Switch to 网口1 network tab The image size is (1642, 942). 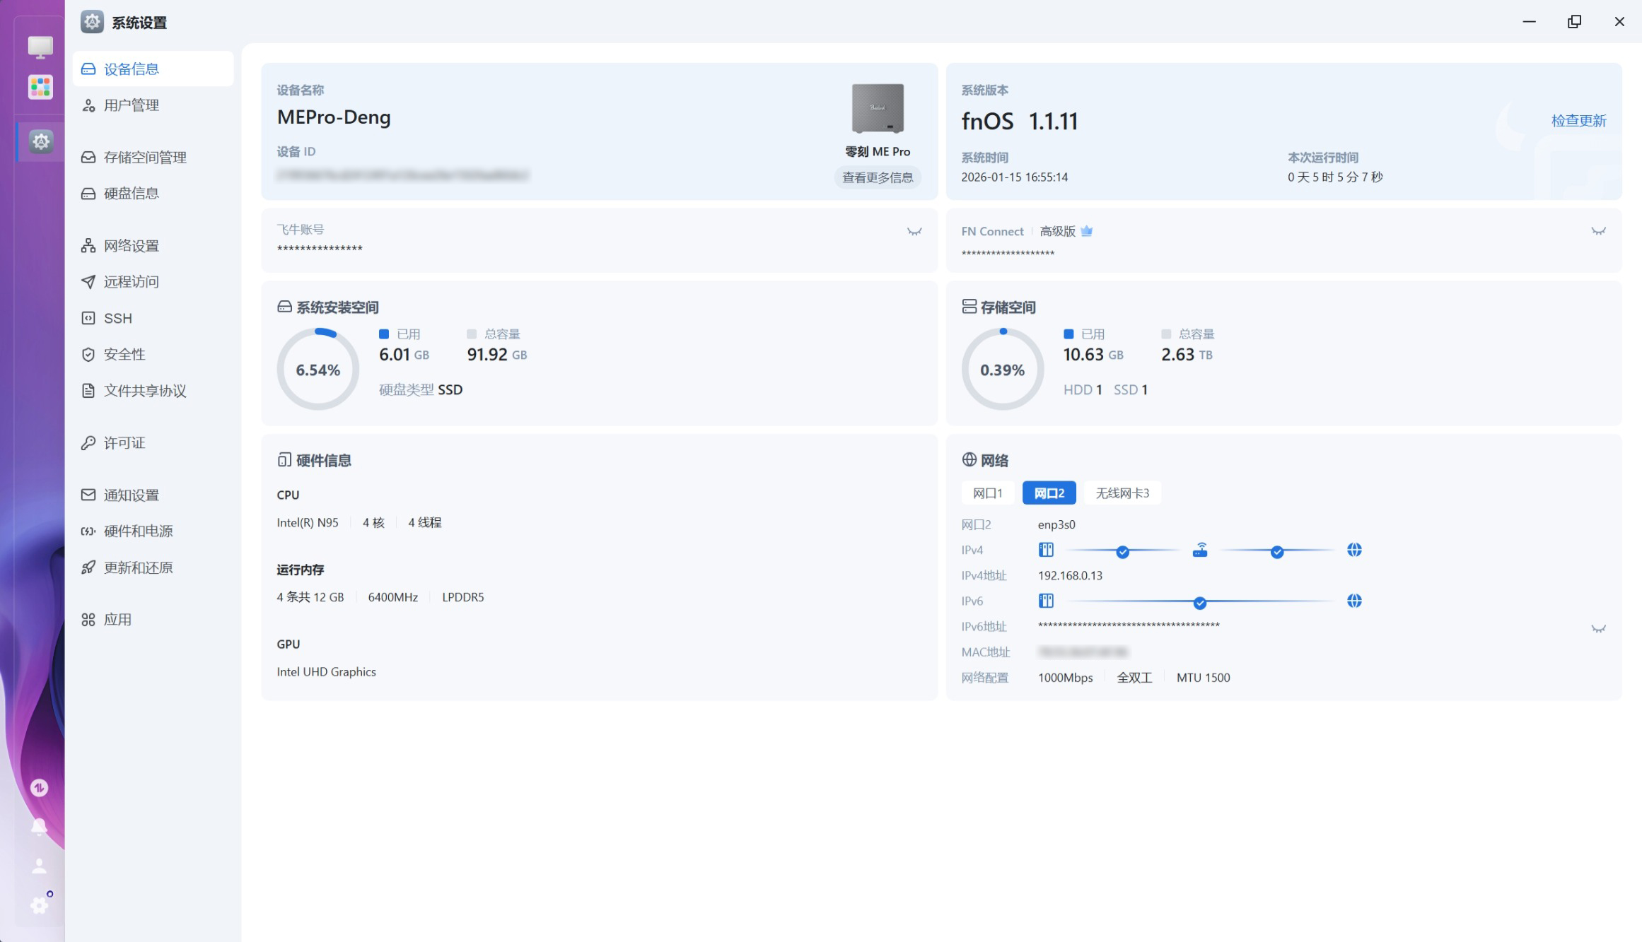(987, 493)
